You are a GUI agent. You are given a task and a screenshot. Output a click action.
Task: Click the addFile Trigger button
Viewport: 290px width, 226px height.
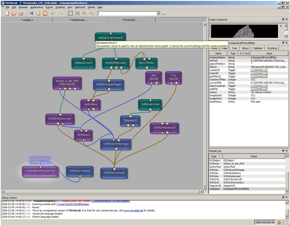click(x=258, y=89)
